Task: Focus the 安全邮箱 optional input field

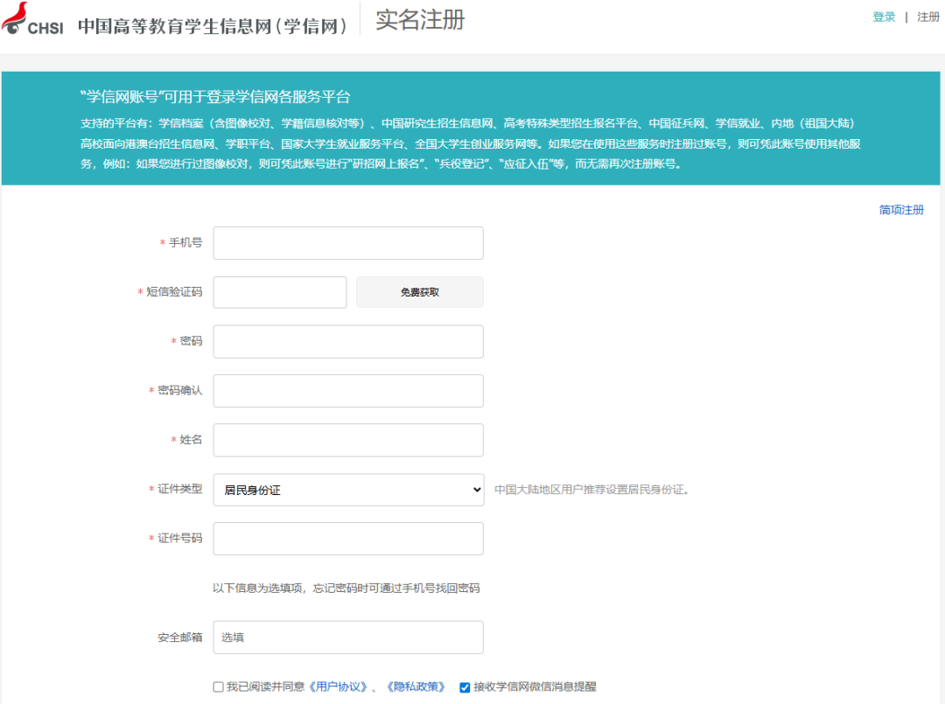Action: click(x=348, y=638)
